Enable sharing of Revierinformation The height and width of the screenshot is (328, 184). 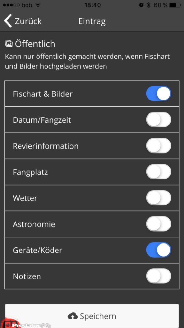pyautogui.click(x=159, y=146)
